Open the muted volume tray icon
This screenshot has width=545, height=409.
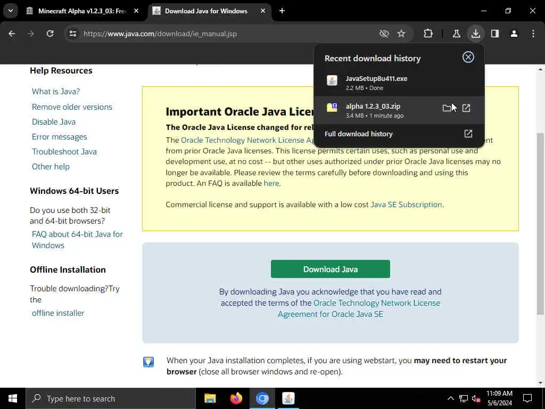pos(476,398)
